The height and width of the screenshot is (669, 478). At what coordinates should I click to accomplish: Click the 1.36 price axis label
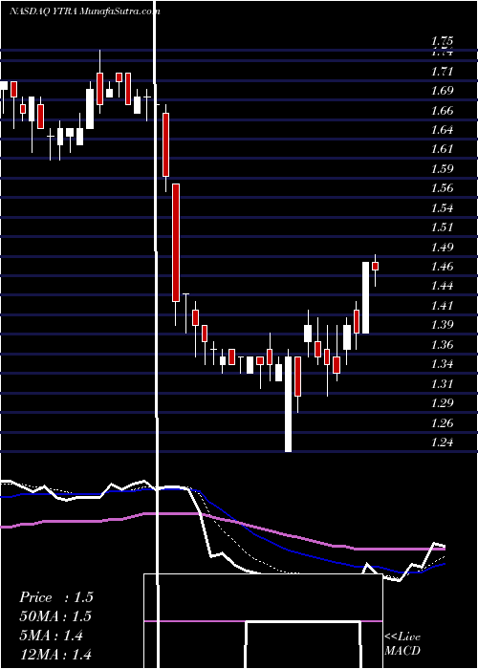pyautogui.click(x=442, y=345)
